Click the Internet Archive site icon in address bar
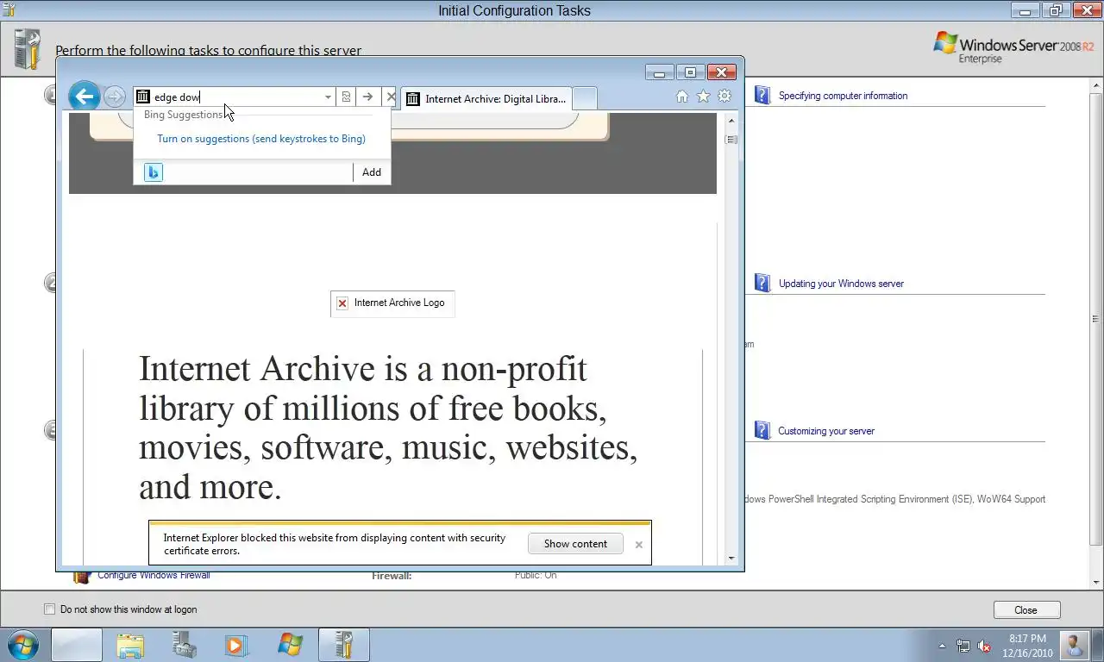This screenshot has height=662, width=1104. (143, 97)
